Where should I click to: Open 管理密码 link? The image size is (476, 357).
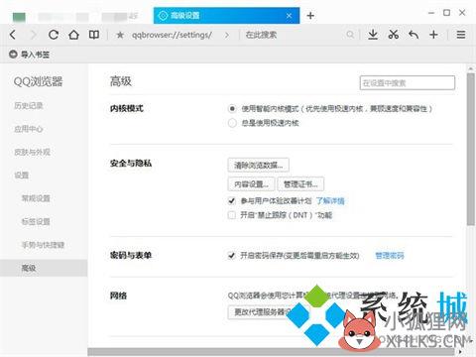pyautogui.click(x=390, y=255)
